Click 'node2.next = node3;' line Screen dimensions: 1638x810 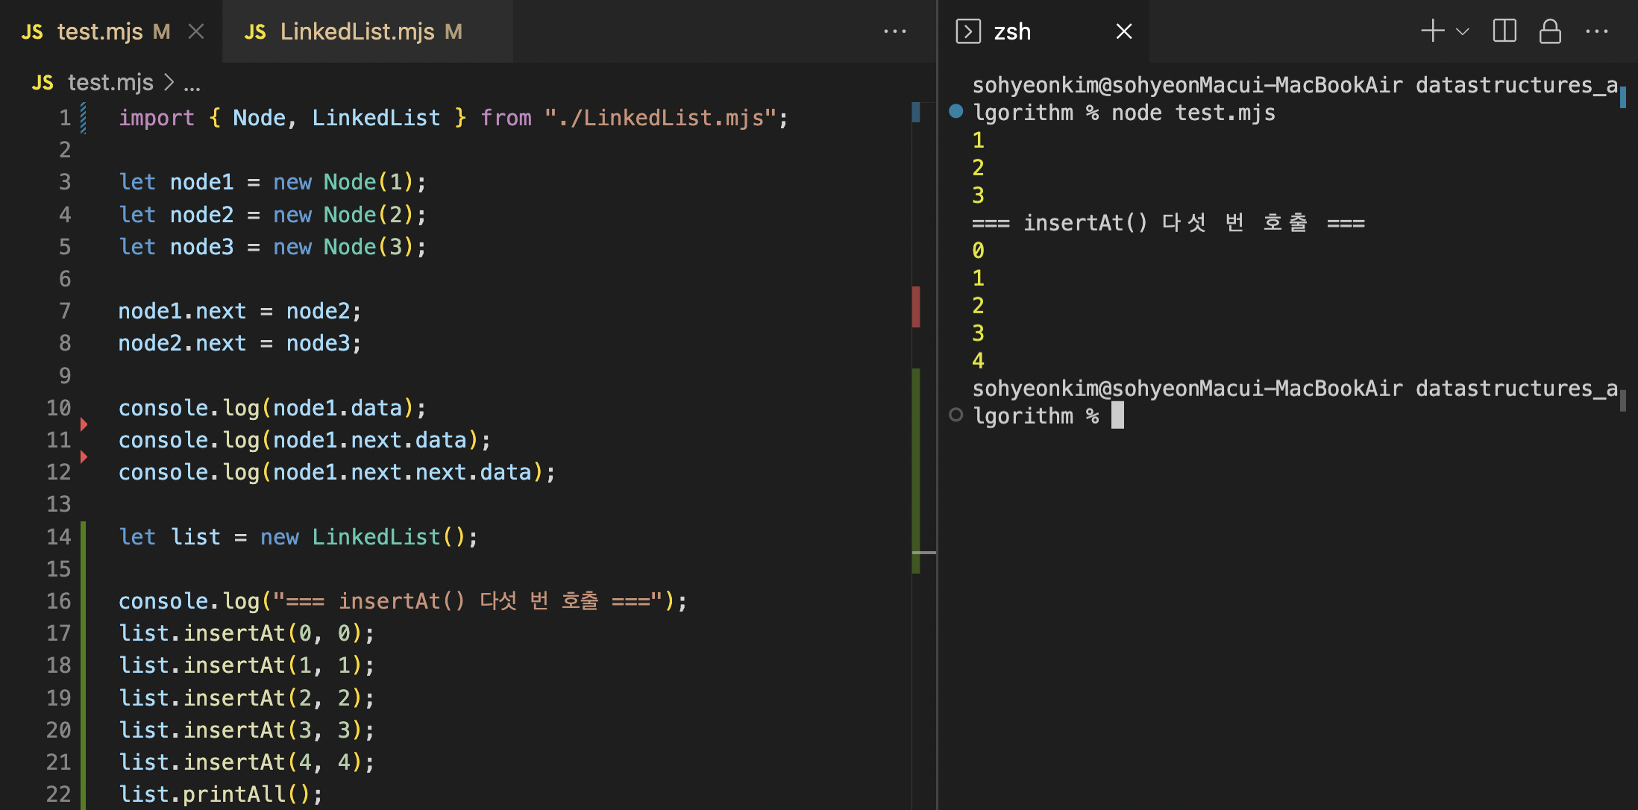(x=240, y=343)
